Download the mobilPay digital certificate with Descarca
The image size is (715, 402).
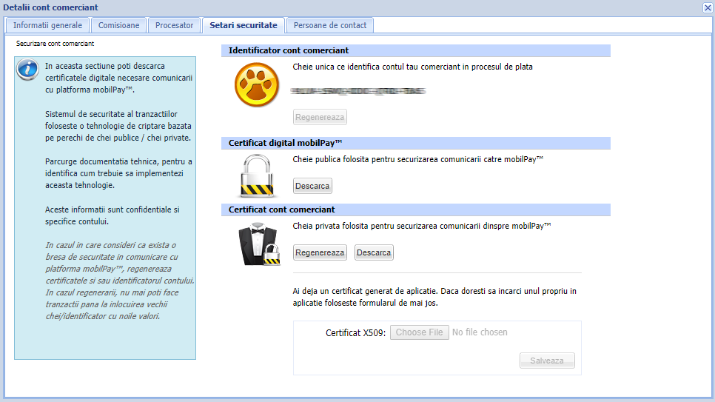click(x=312, y=185)
